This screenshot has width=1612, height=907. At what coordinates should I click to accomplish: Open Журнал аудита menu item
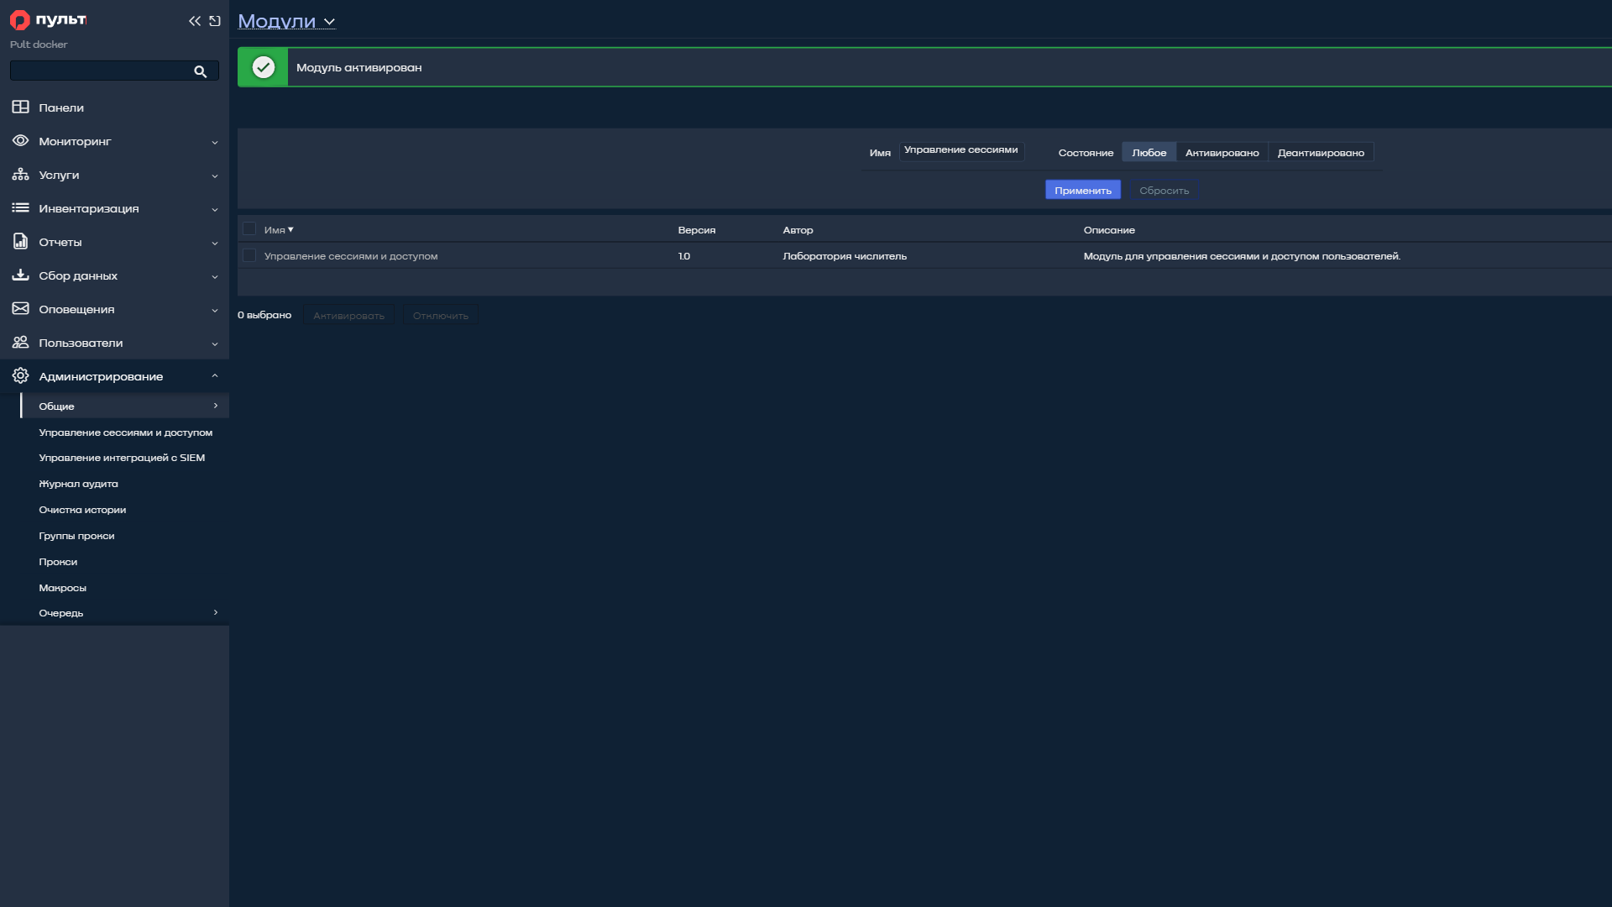[78, 484]
